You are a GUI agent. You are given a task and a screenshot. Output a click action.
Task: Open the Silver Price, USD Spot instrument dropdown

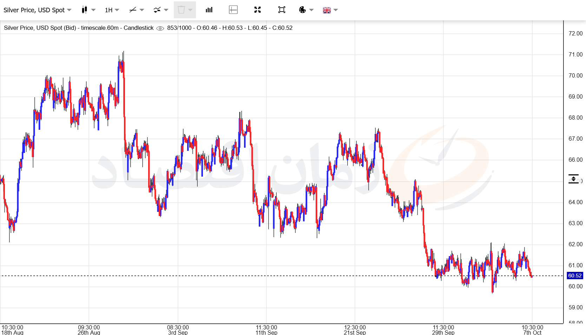[37, 10]
